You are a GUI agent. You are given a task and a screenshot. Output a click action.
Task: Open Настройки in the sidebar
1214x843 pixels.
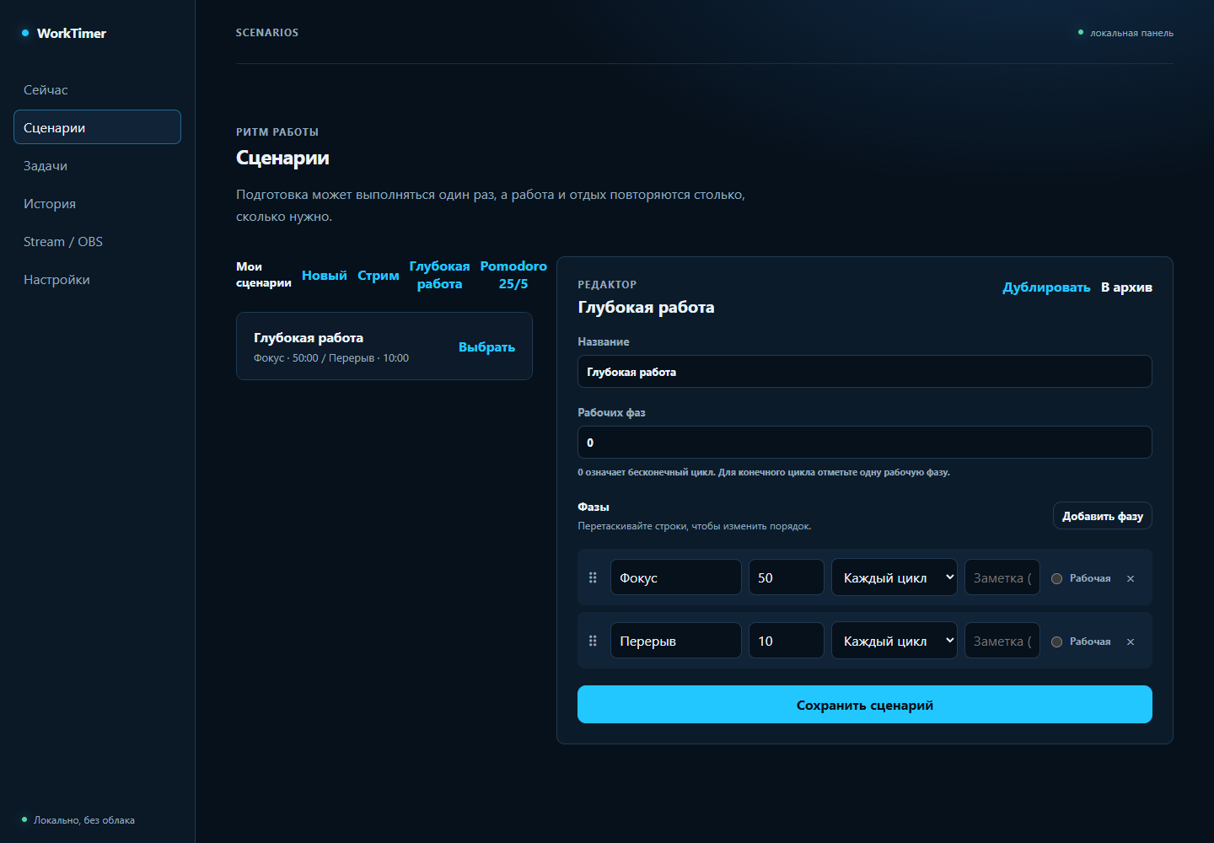point(97,279)
